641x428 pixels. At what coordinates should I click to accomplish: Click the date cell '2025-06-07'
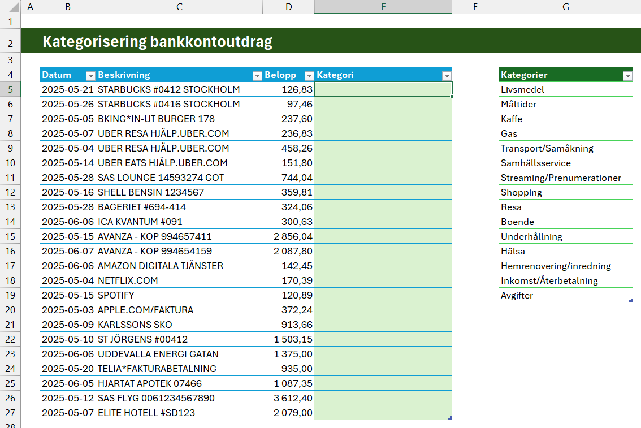click(68, 251)
